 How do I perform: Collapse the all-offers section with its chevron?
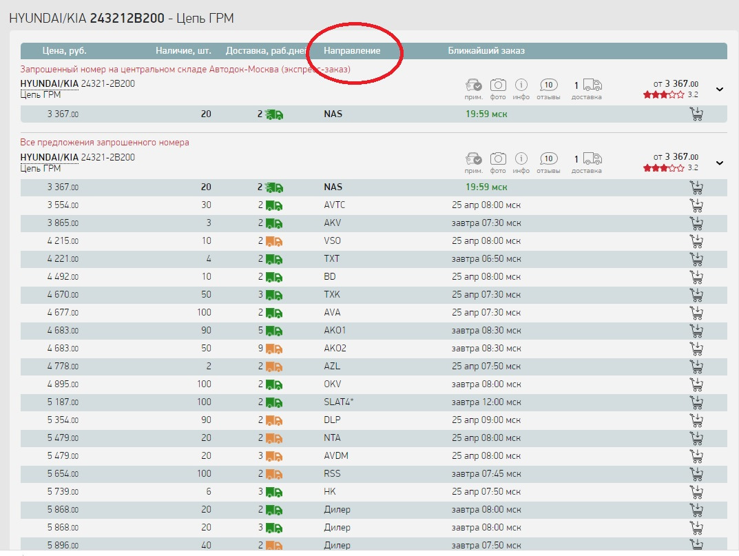tap(720, 163)
